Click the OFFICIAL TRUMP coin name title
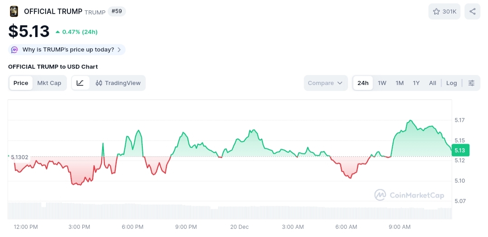The image size is (488, 237). tap(53, 11)
